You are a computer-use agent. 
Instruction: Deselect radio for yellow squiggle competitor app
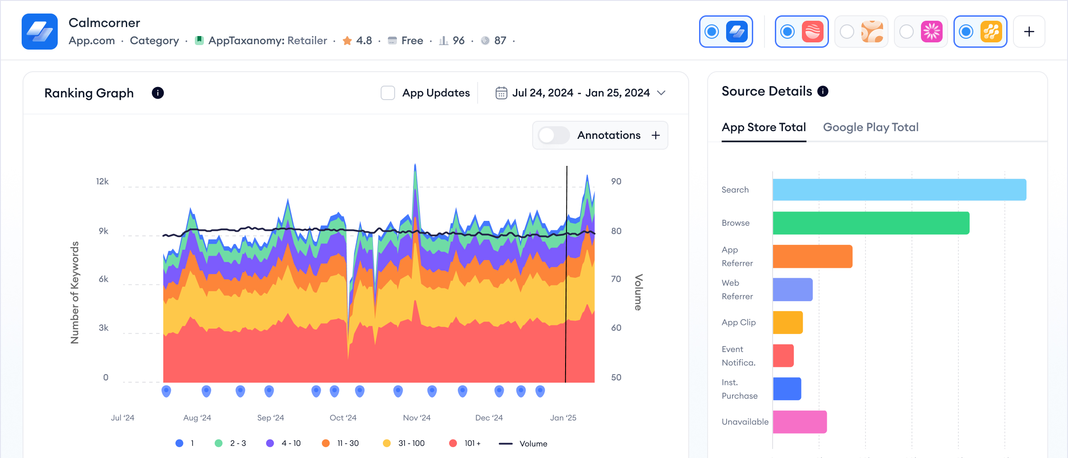(966, 32)
